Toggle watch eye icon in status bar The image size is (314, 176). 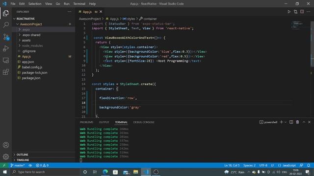pyautogui.click(x=30, y=165)
